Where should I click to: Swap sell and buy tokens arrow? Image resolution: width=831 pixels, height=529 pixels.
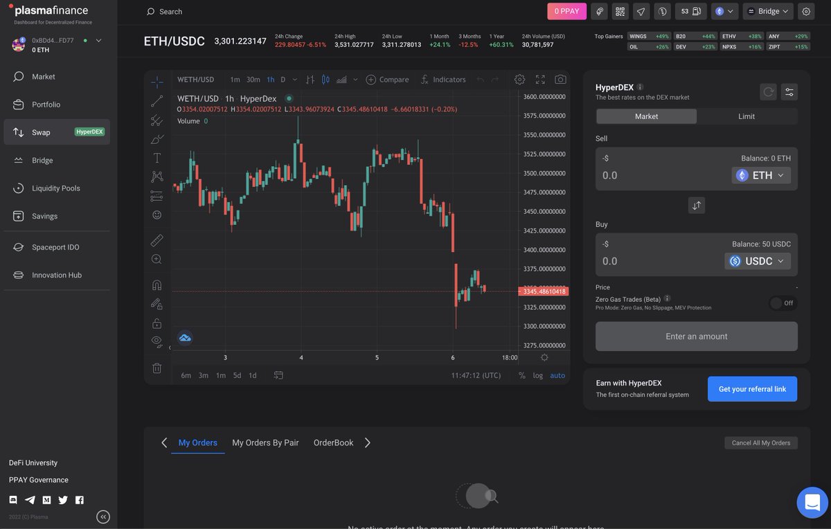click(697, 205)
